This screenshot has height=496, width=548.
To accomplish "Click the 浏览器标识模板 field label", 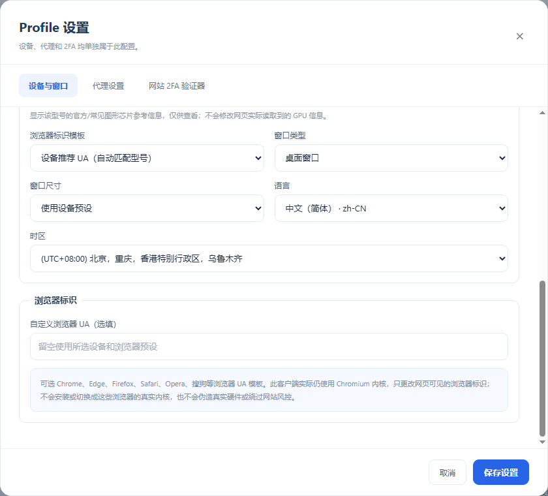I will [57, 136].
